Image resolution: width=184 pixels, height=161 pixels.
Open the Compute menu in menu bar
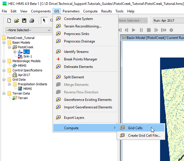pyautogui.click(x=90, y=11)
